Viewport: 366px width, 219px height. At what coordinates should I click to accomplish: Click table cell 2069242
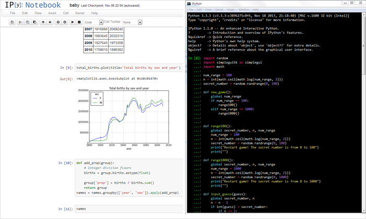(116, 29)
